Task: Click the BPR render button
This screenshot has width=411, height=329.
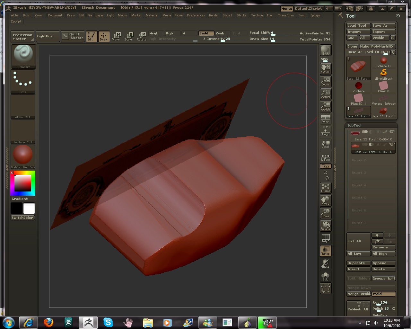Action: click(326, 50)
